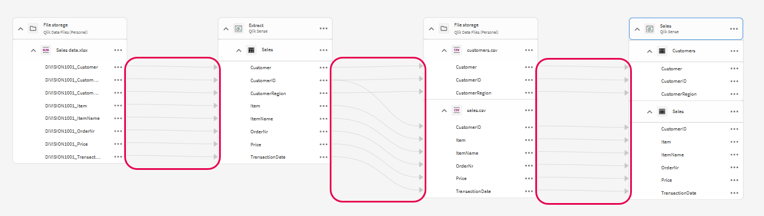The image size is (764, 216).
Task: Open more options for Extract TransactionDate field
Action: click(x=324, y=157)
